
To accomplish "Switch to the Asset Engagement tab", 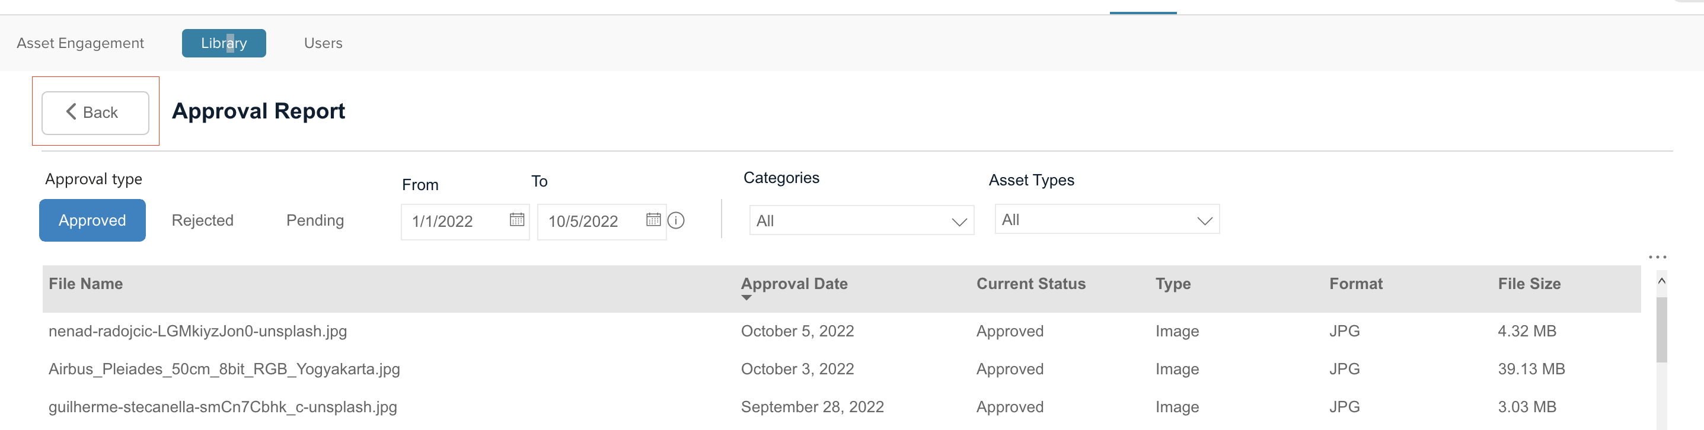I will 81,43.
